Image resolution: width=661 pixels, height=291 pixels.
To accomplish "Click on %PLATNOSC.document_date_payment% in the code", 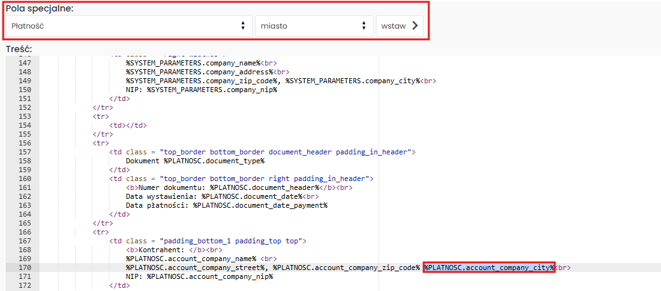I will (260, 205).
